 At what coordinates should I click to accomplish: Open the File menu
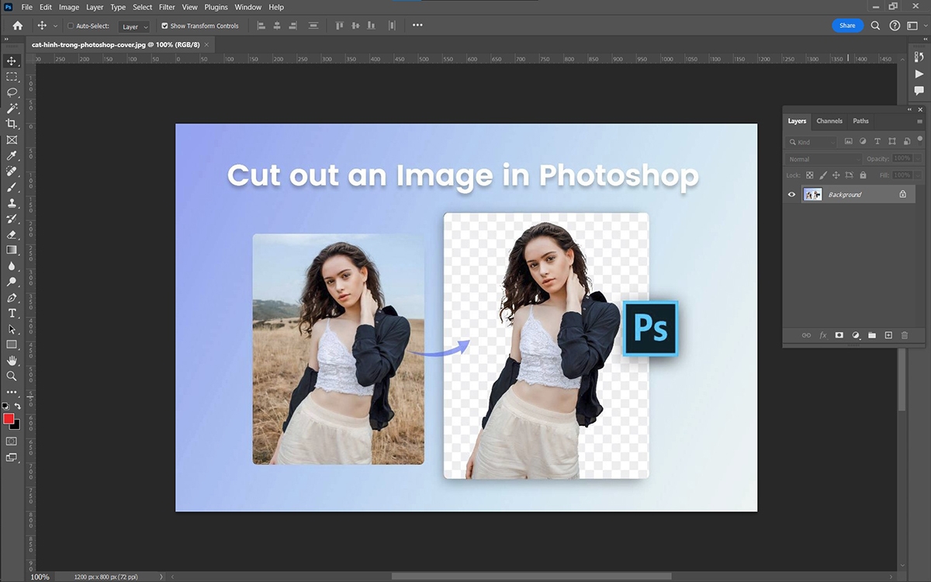(27, 7)
